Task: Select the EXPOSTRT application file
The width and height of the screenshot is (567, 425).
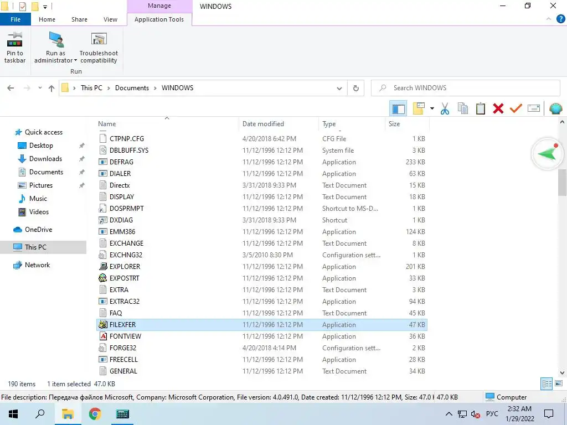Action: tap(262, 278)
